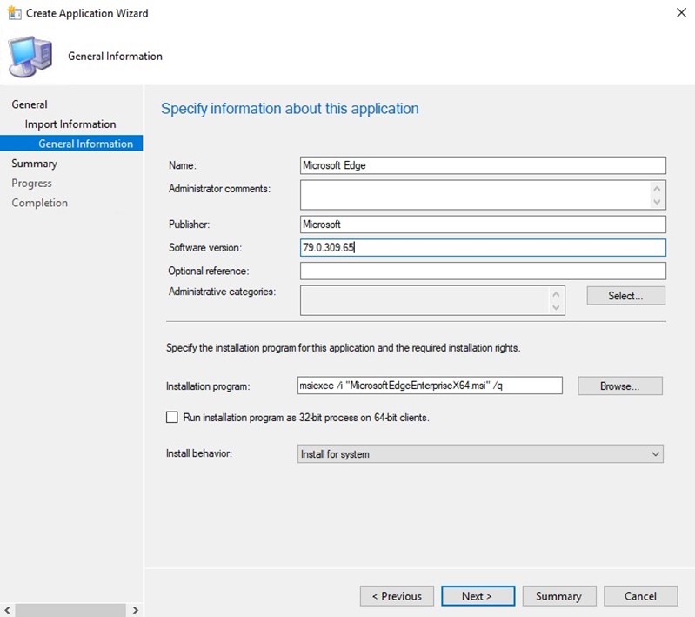Click the wizard title bar icon
Screen dimensions: 695x617
(14, 13)
